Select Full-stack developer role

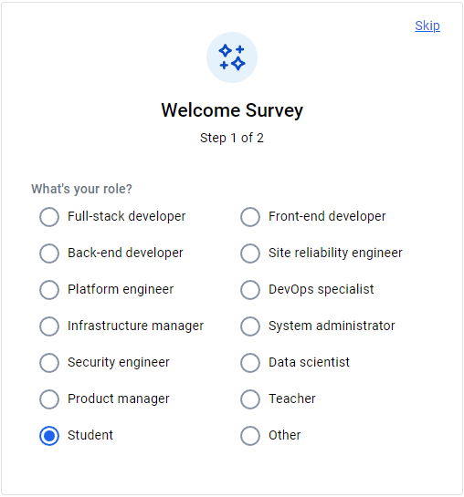coord(49,217)
